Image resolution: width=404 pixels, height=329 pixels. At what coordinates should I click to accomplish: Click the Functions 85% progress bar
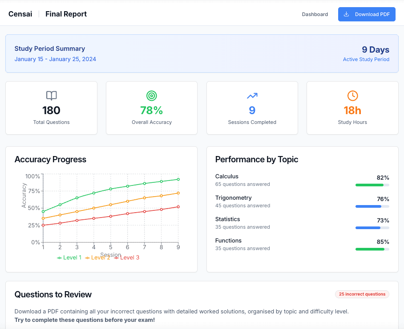(x=372, y=249)
